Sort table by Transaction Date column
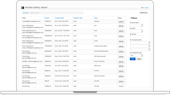Image resolution: width=170 pixels, height=95 pixels. [x=59, y=18]
